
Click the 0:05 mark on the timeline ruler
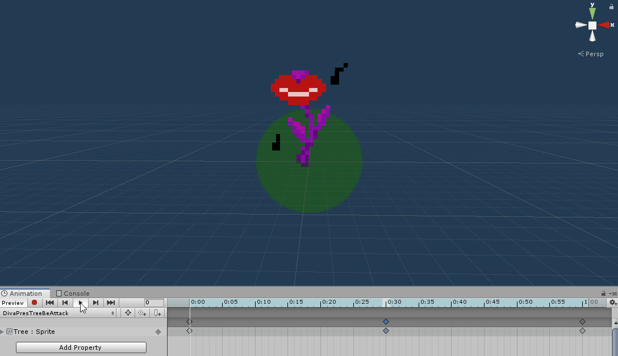(x=223, y=302)
